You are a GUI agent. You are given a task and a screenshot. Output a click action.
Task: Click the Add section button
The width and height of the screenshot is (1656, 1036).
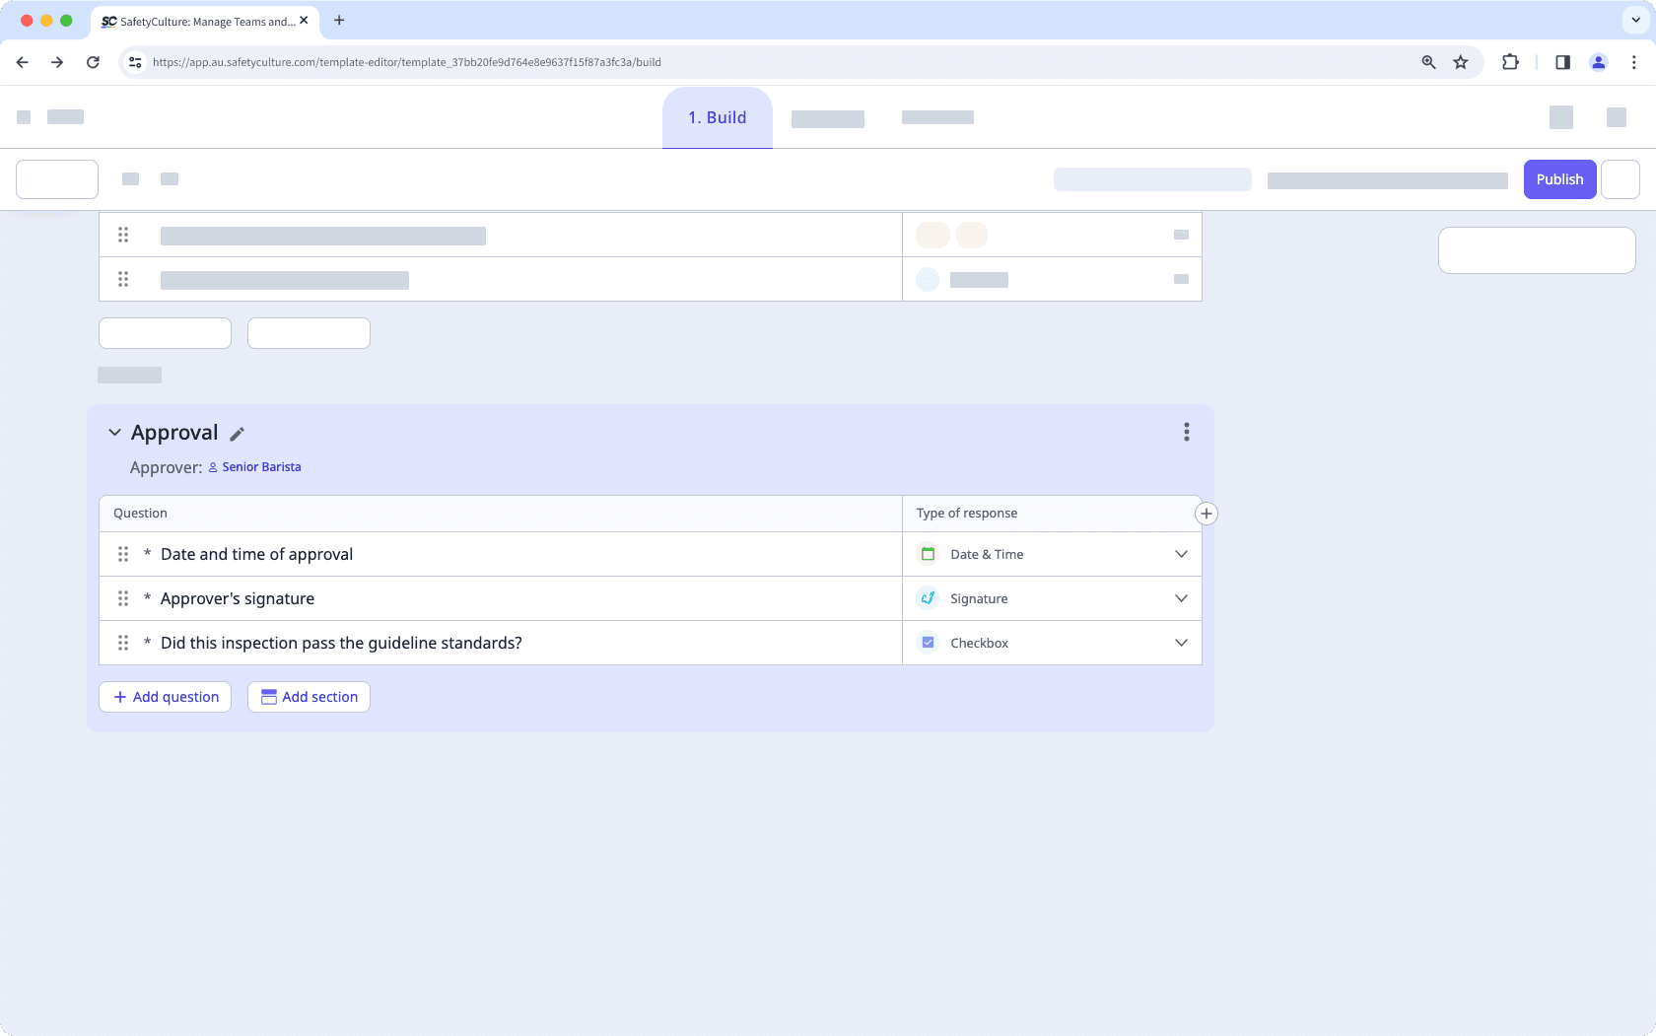click(309, 697)
